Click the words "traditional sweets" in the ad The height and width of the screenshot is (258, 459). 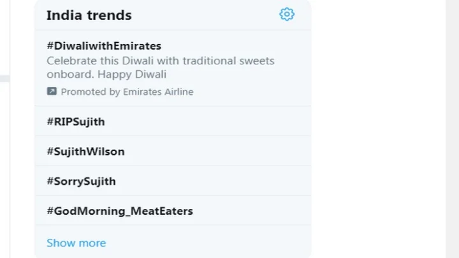click(x=230, y=61)
